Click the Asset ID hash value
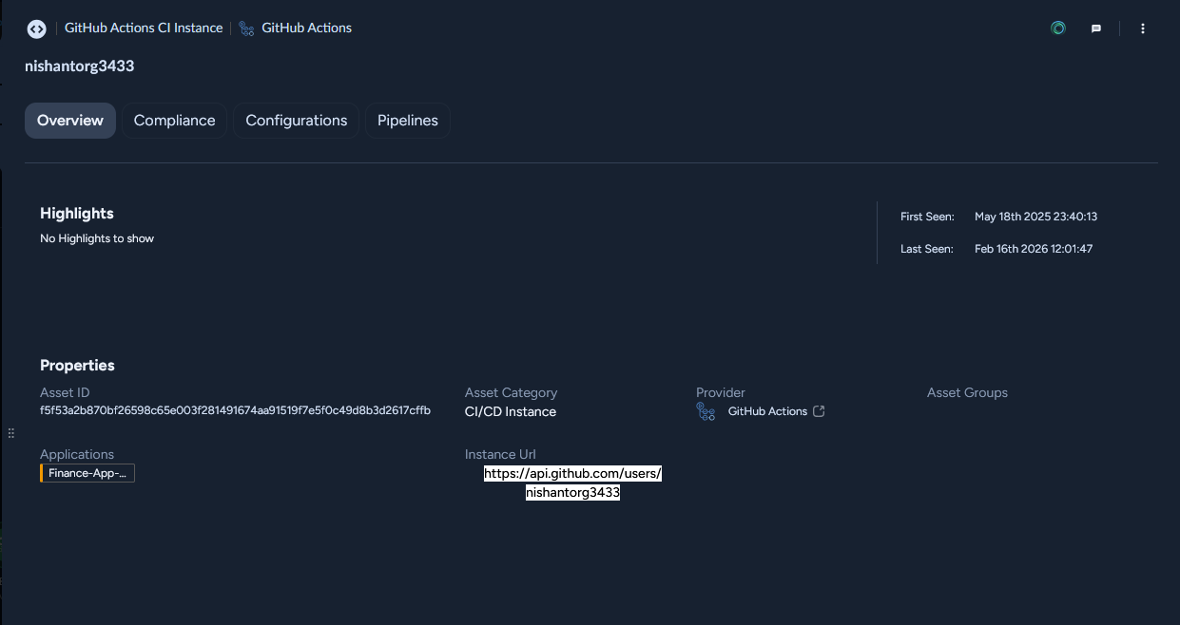The image size is (1180, 625). [235, 410]
